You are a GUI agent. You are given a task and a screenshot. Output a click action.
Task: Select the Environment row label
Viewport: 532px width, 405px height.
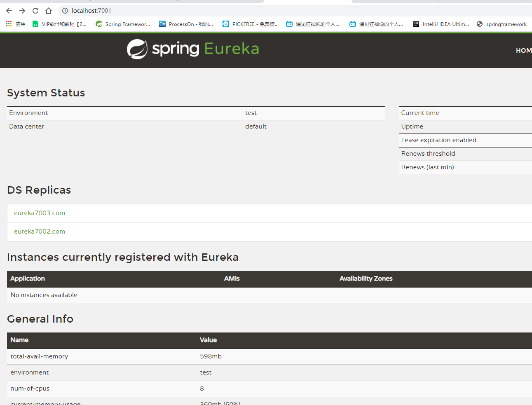pos(28,113)
